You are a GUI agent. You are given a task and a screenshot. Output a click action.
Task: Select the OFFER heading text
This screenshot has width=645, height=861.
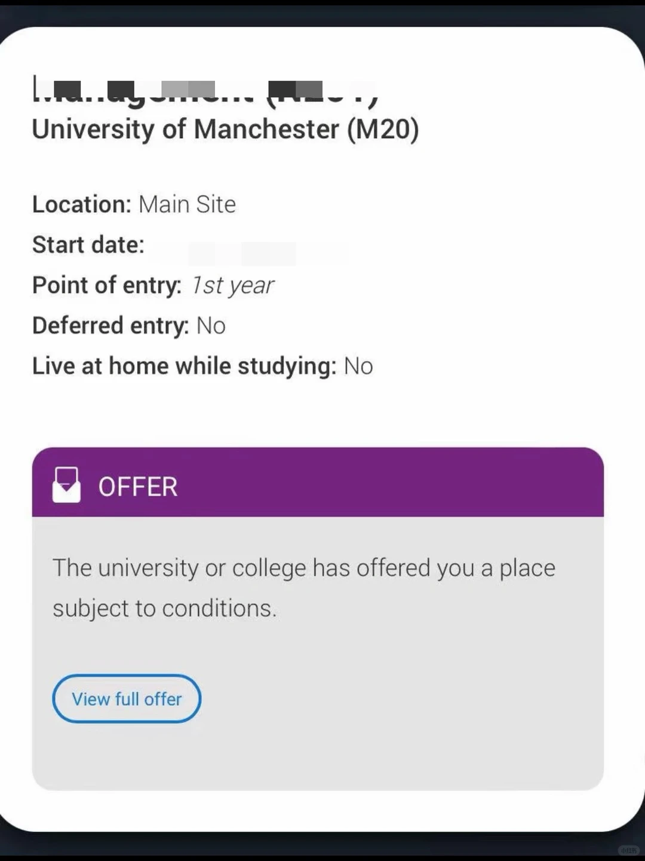coord(138,487)
